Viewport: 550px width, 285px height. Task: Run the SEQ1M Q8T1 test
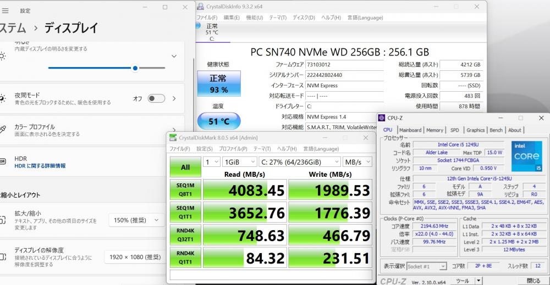185,189
